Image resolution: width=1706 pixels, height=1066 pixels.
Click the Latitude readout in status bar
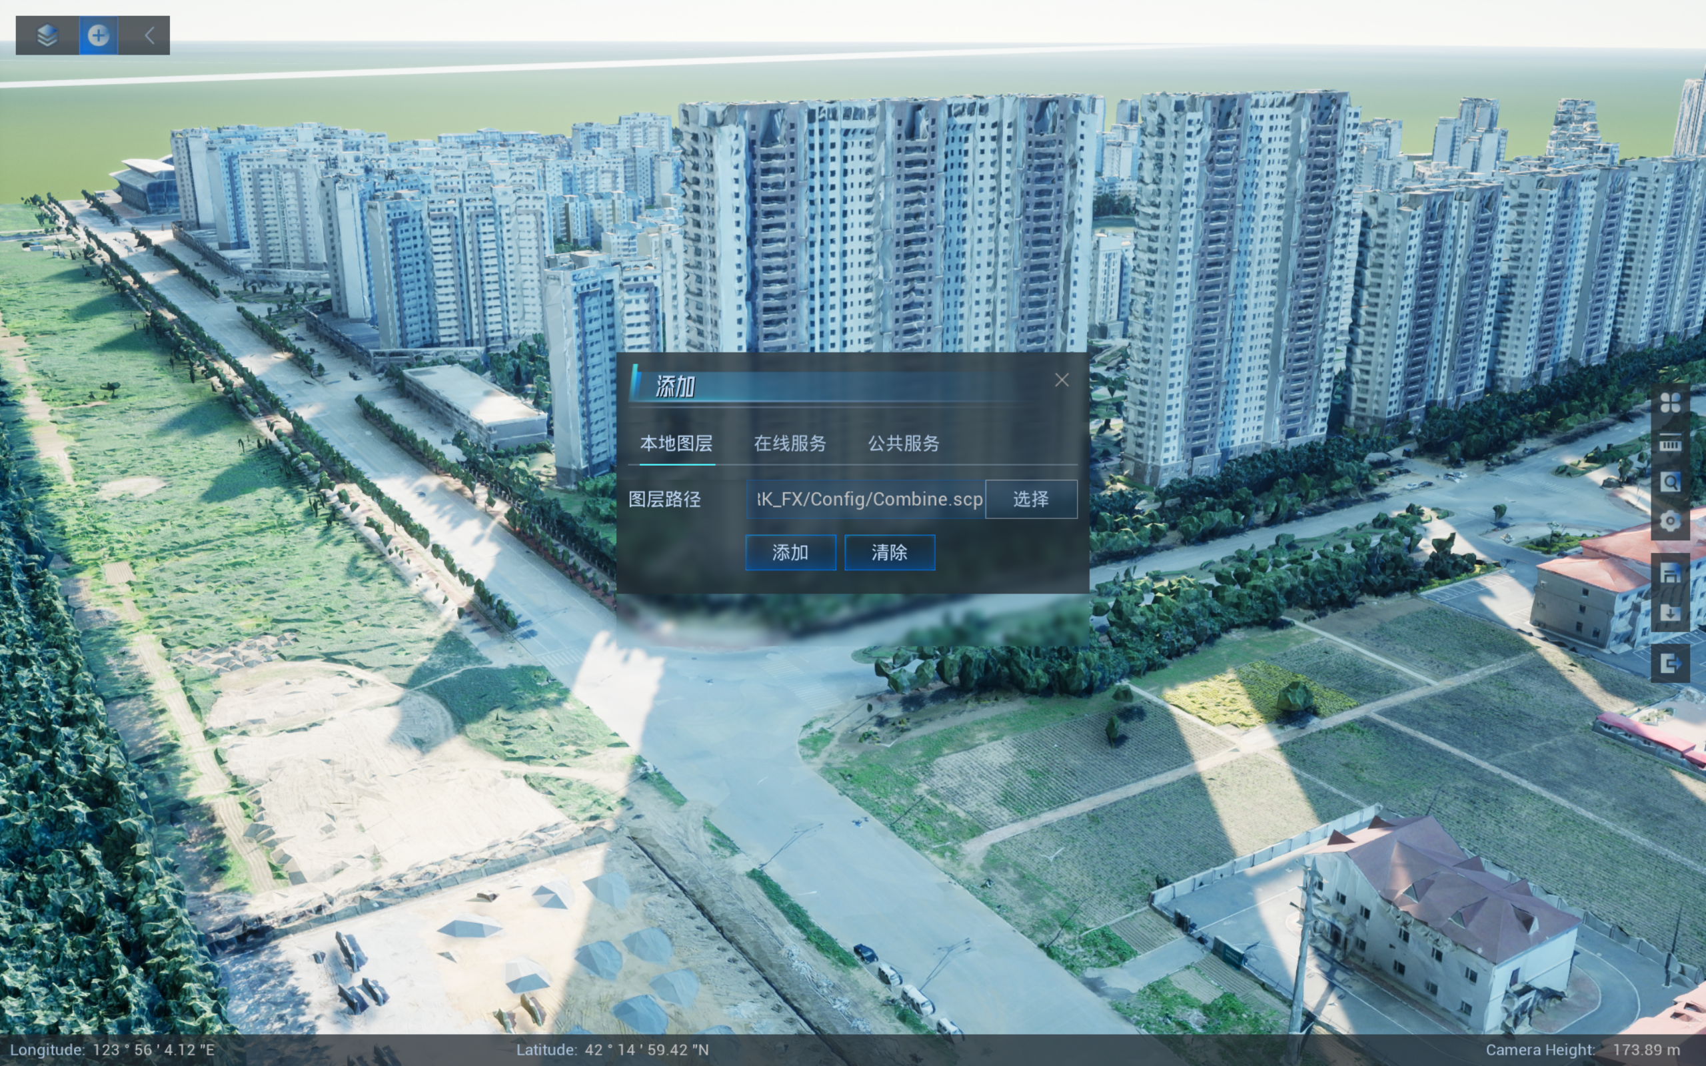tap(612, 1050)
